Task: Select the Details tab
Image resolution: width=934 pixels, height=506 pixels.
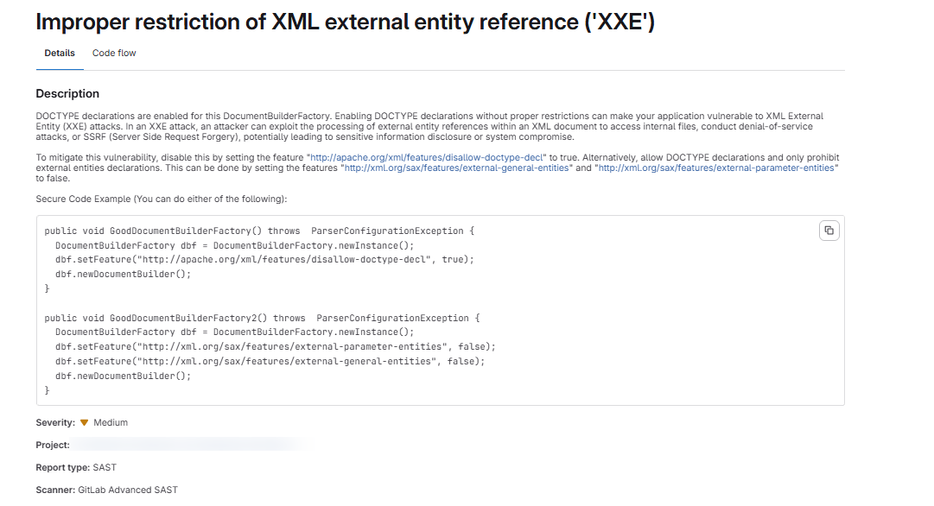Action: point(60,53)
